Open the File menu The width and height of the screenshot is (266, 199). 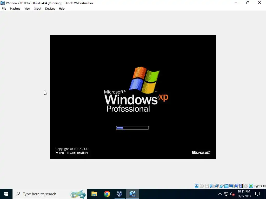point(4,9)
